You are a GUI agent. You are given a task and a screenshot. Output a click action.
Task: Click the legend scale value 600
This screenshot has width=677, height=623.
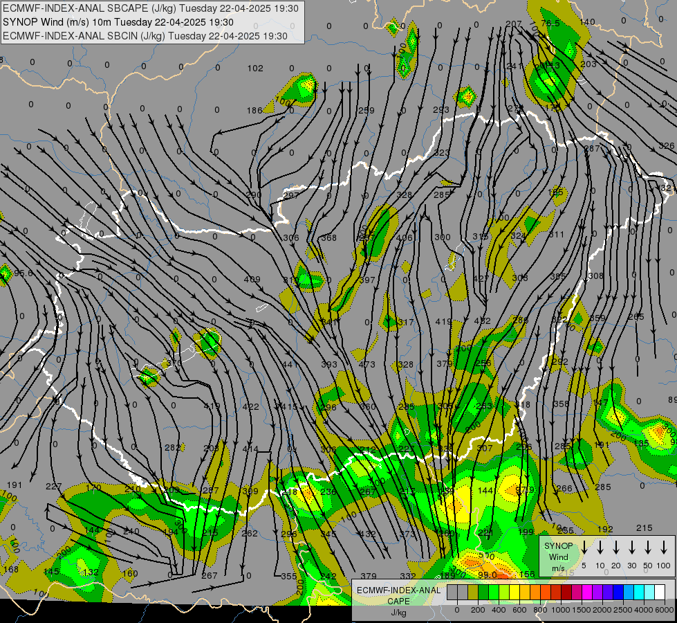tap(519, 610)
